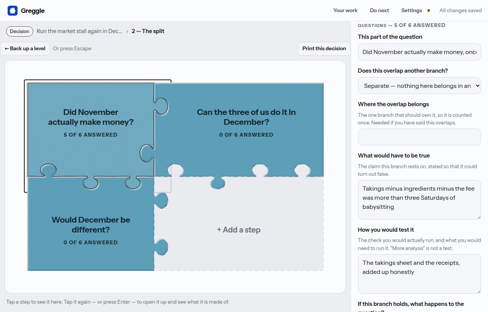Edit the How you would test it textarea

click(x=419, y=274)
